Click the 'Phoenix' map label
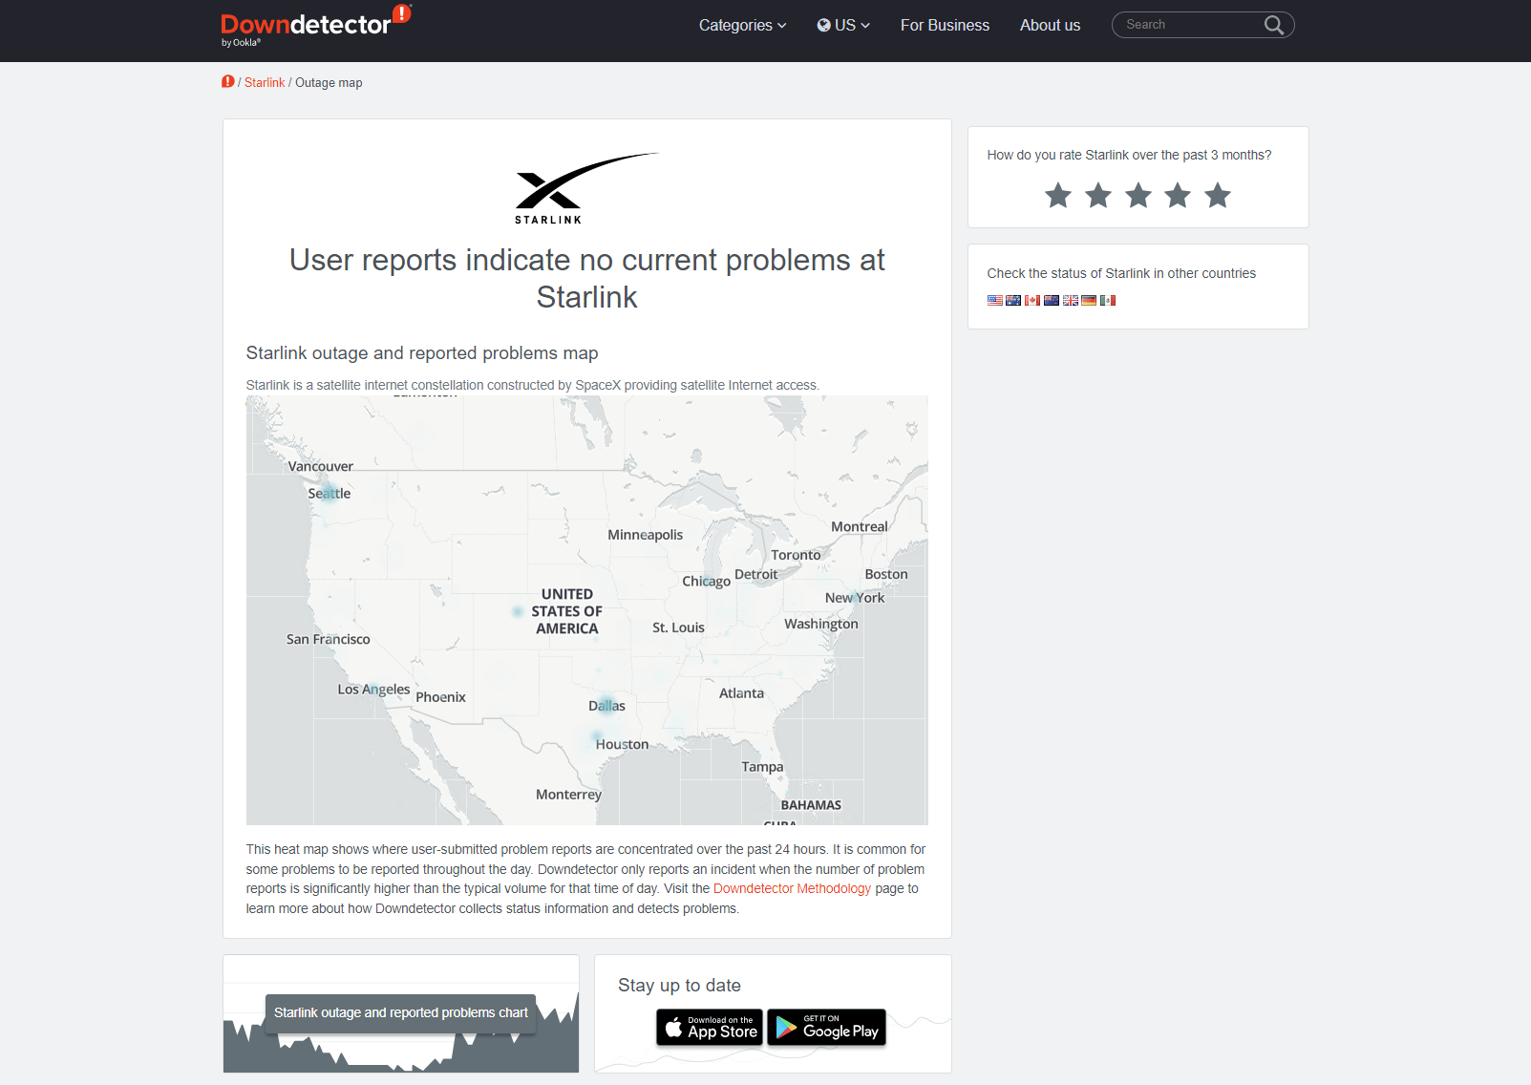1531x1085 pixels. [x=441, y=697]
